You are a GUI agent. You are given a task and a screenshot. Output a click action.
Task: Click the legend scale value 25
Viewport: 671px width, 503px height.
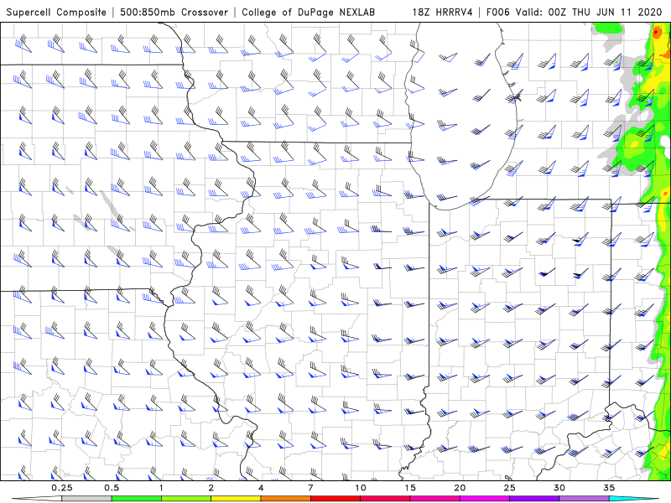click(509, 488)
